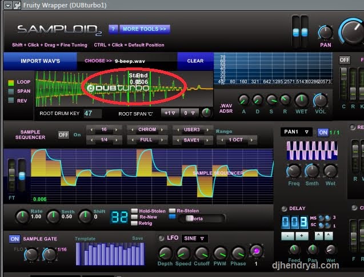
Task: Enable the Re-New checkbox
Action: pyautogui.click(x=134, y=217)
